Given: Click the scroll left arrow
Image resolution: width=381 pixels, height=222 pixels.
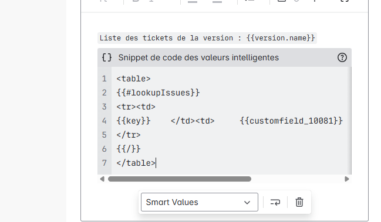Looking at the screenshot, I should 102,179.
